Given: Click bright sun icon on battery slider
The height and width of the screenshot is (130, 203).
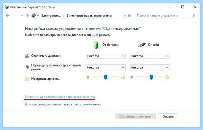Looking at the screenshot, I should (x=123, y=77).
